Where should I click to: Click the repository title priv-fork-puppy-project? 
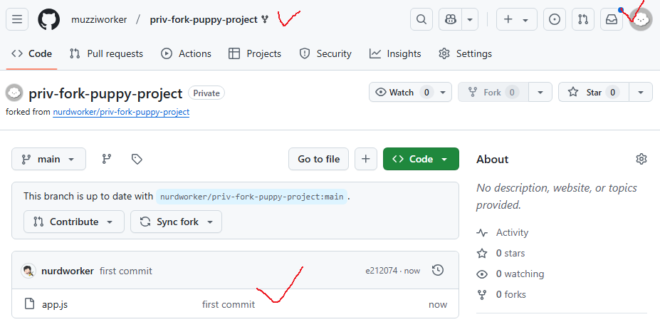point(105,93)
